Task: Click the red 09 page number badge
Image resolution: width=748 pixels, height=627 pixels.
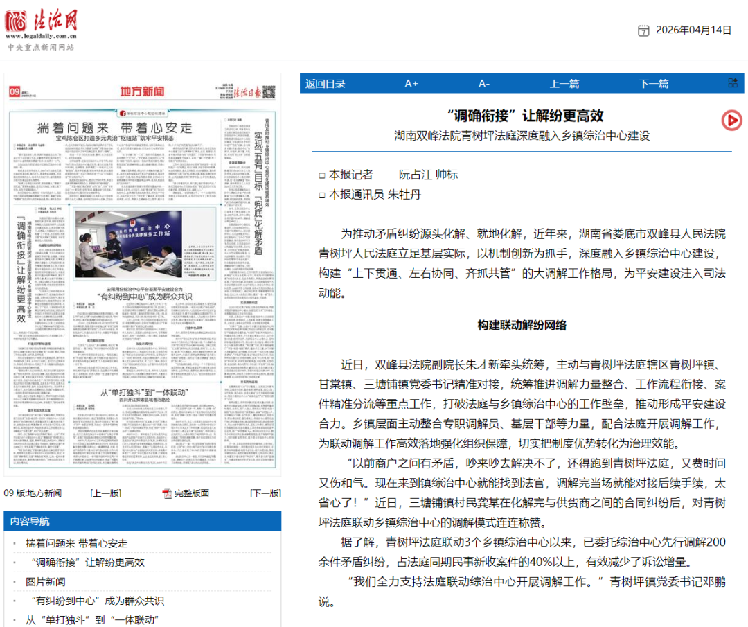Action: tap(15, 91)
